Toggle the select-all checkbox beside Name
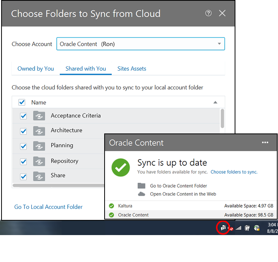Image resolution: width=278 pixels, height=262 pixels. [22, 102]
